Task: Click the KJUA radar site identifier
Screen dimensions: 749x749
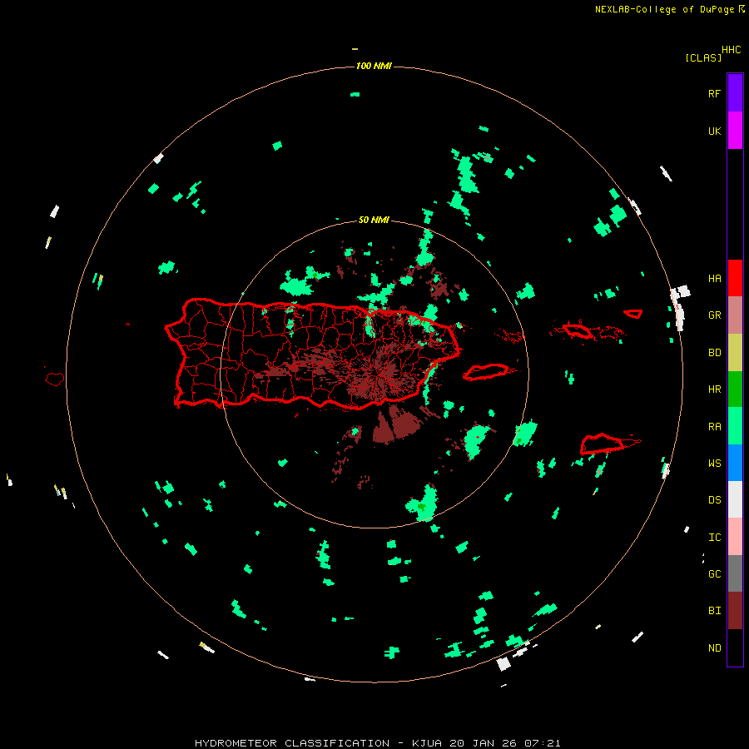Action: (427, 743)
